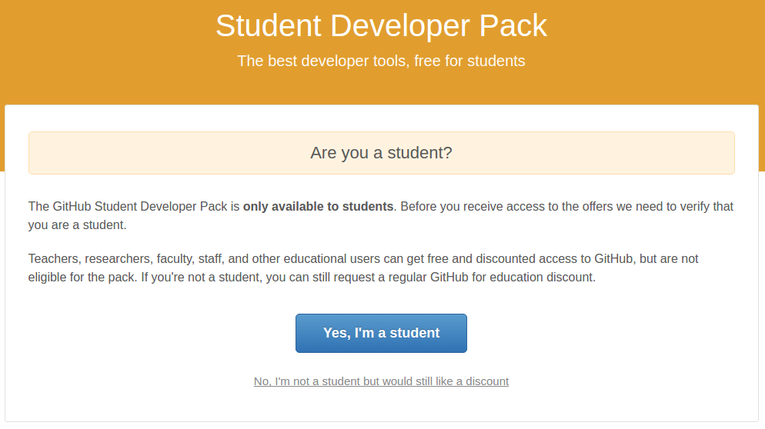The height and width of the screenshot is (429, 765).
Task: Click the "Yes, I'm a student" button
Action: [381, 333]
